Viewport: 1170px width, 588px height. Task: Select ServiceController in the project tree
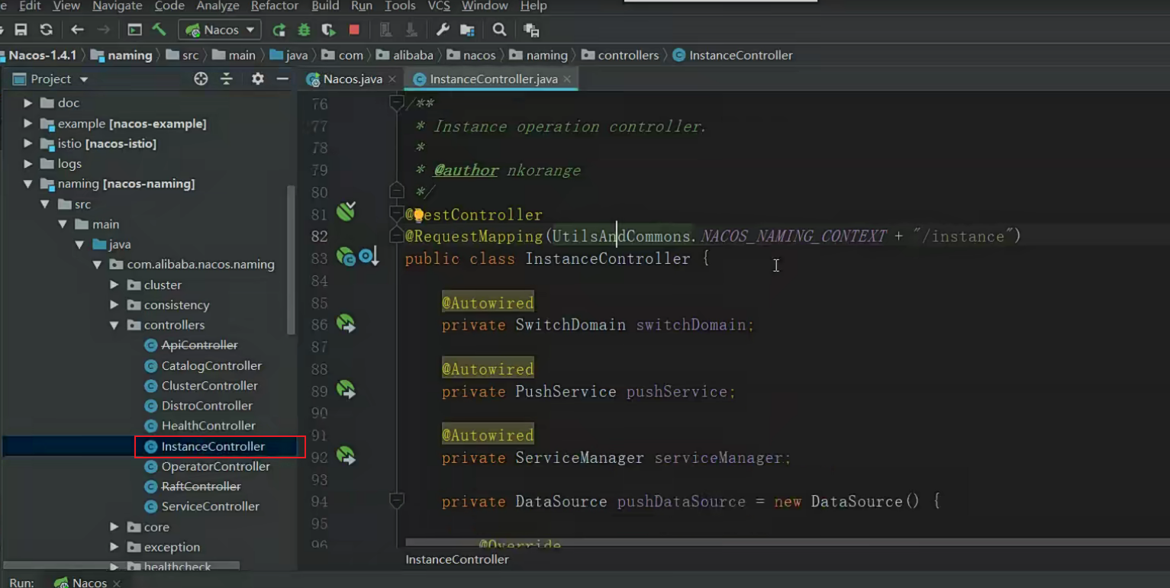[x=210, y=506]
